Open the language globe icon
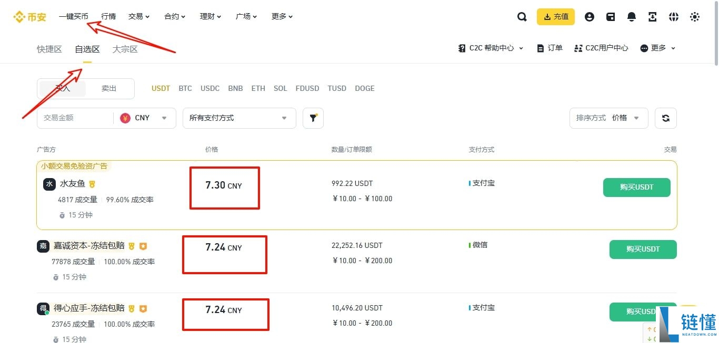 [674, 16]
